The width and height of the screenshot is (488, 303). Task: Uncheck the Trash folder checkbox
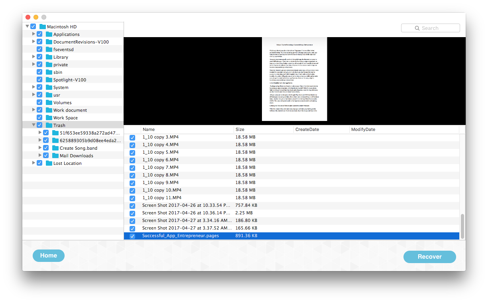[x=39, y=125]
